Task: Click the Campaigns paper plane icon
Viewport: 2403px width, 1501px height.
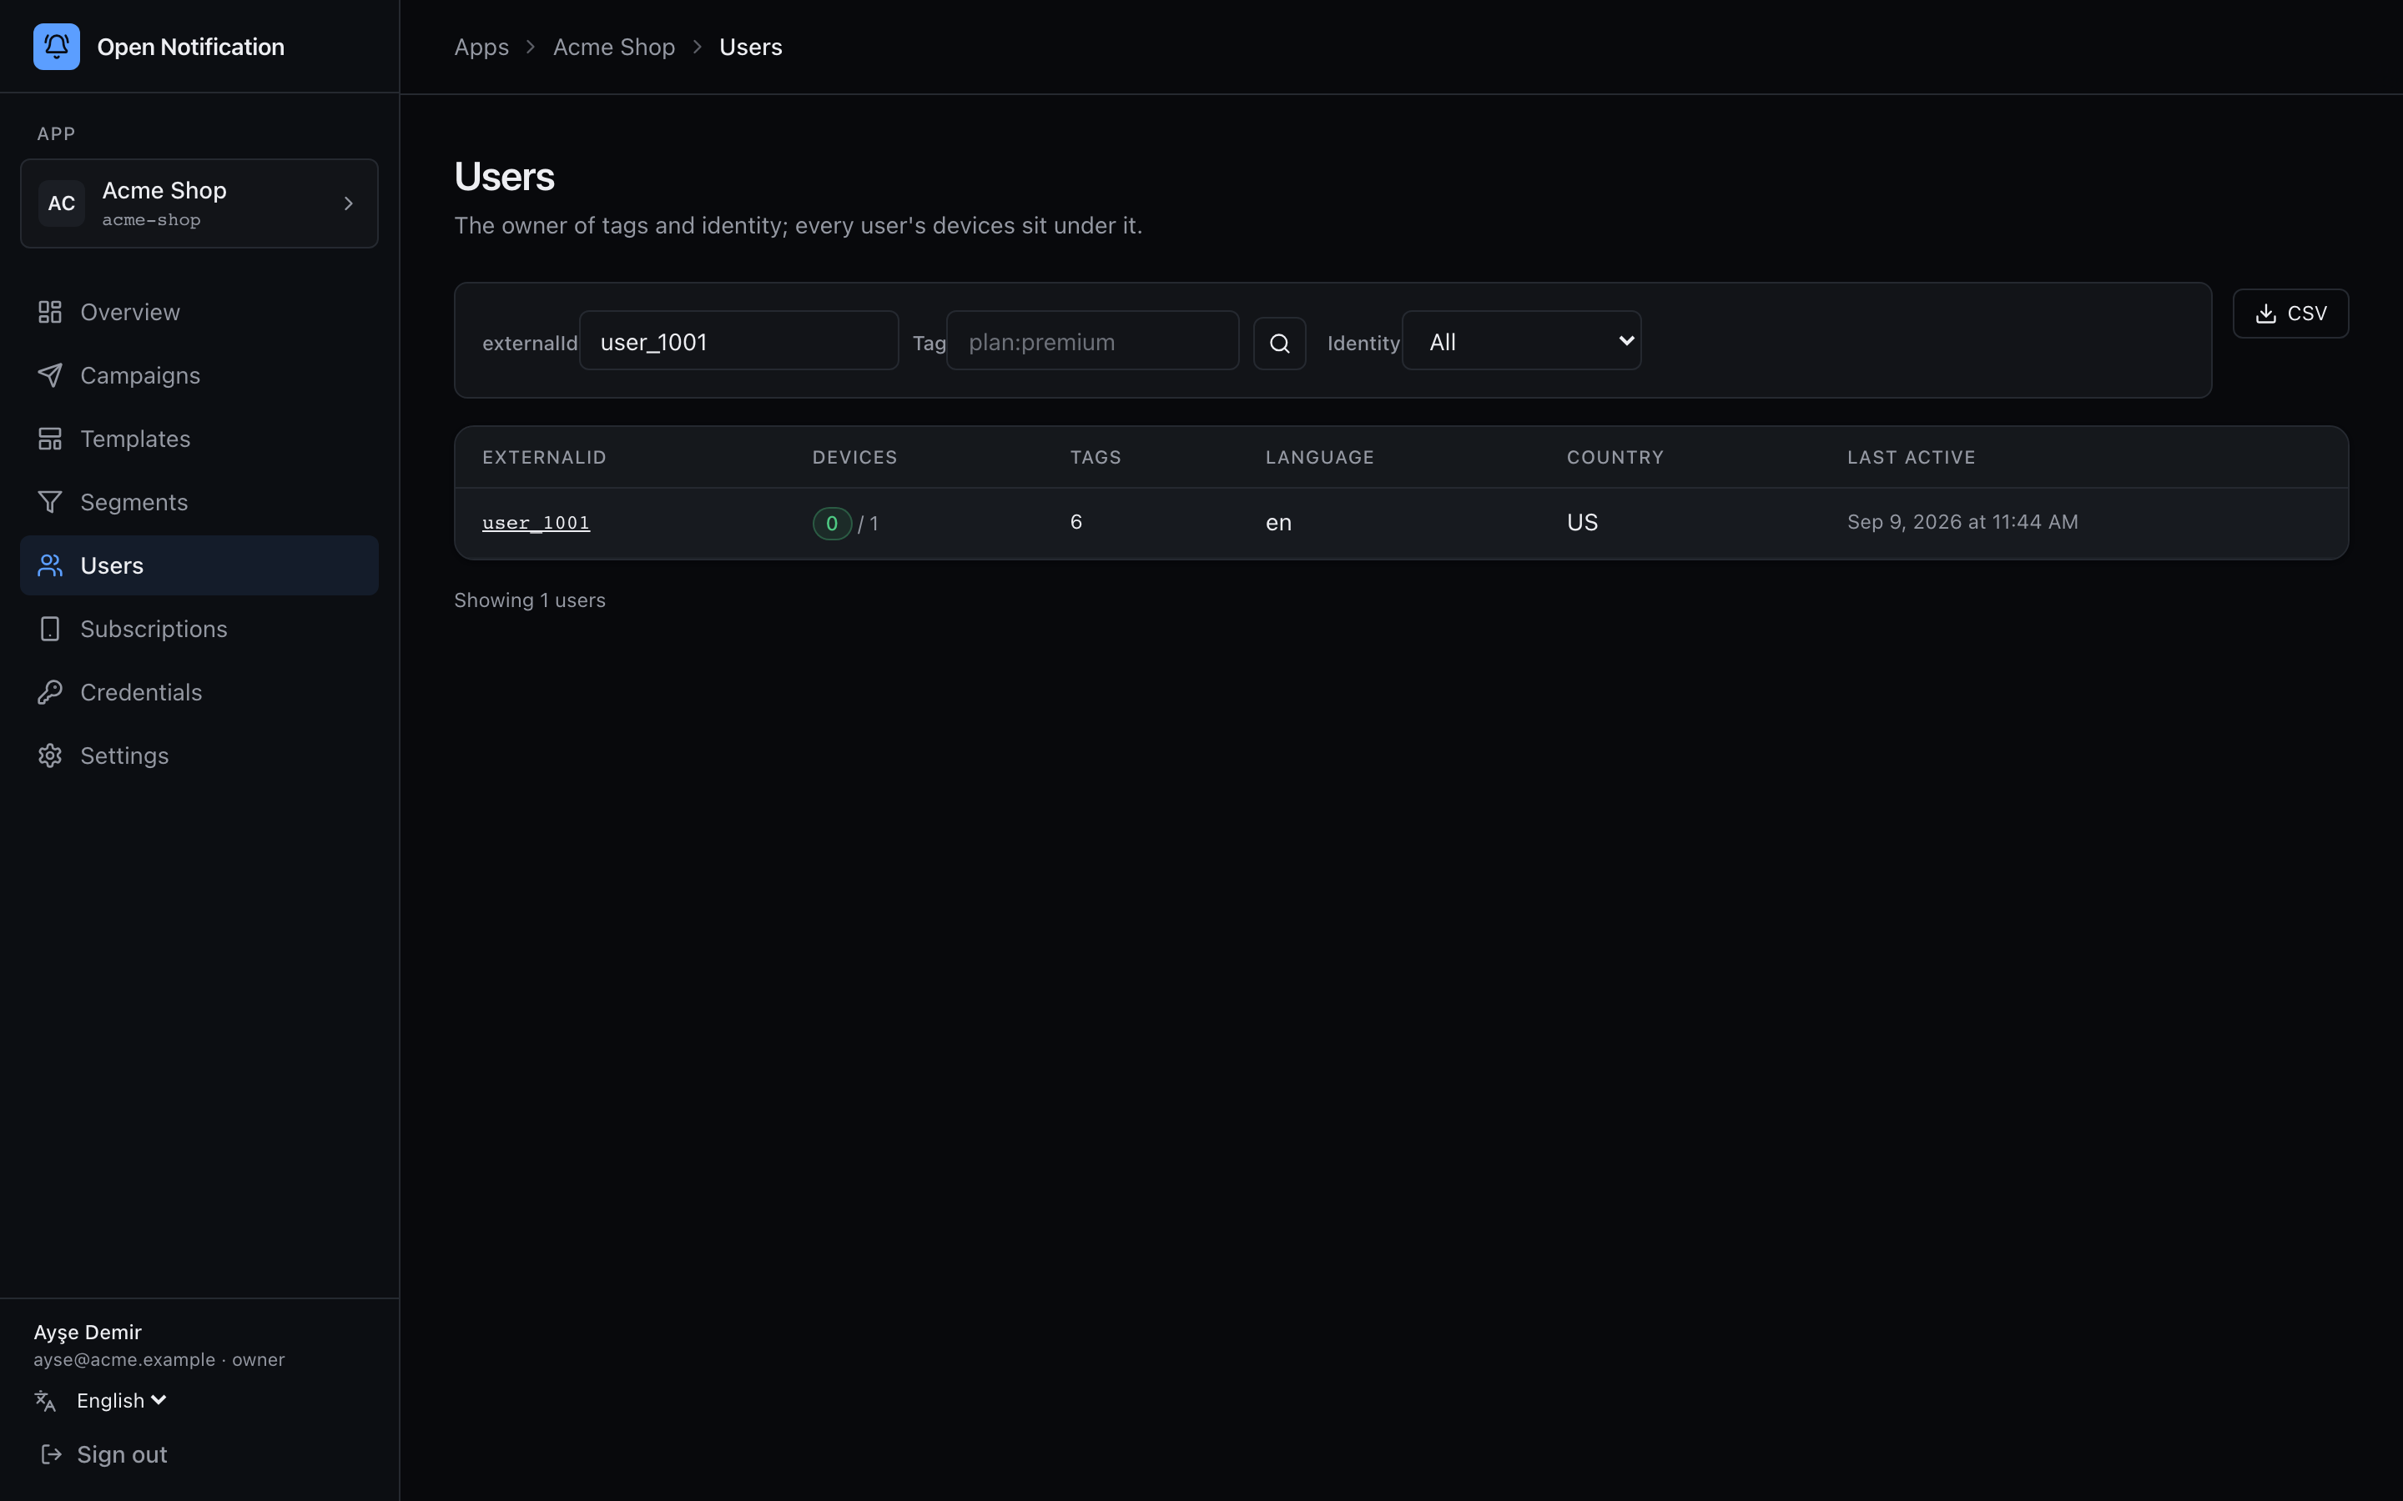Action: [50, 375]
